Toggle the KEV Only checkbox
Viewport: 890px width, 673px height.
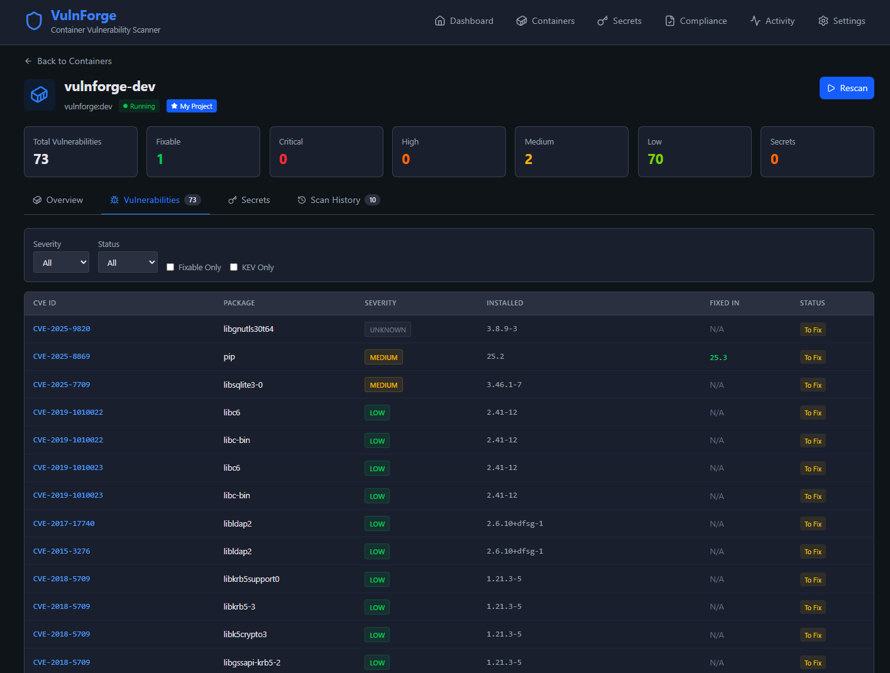pos(234,267)
